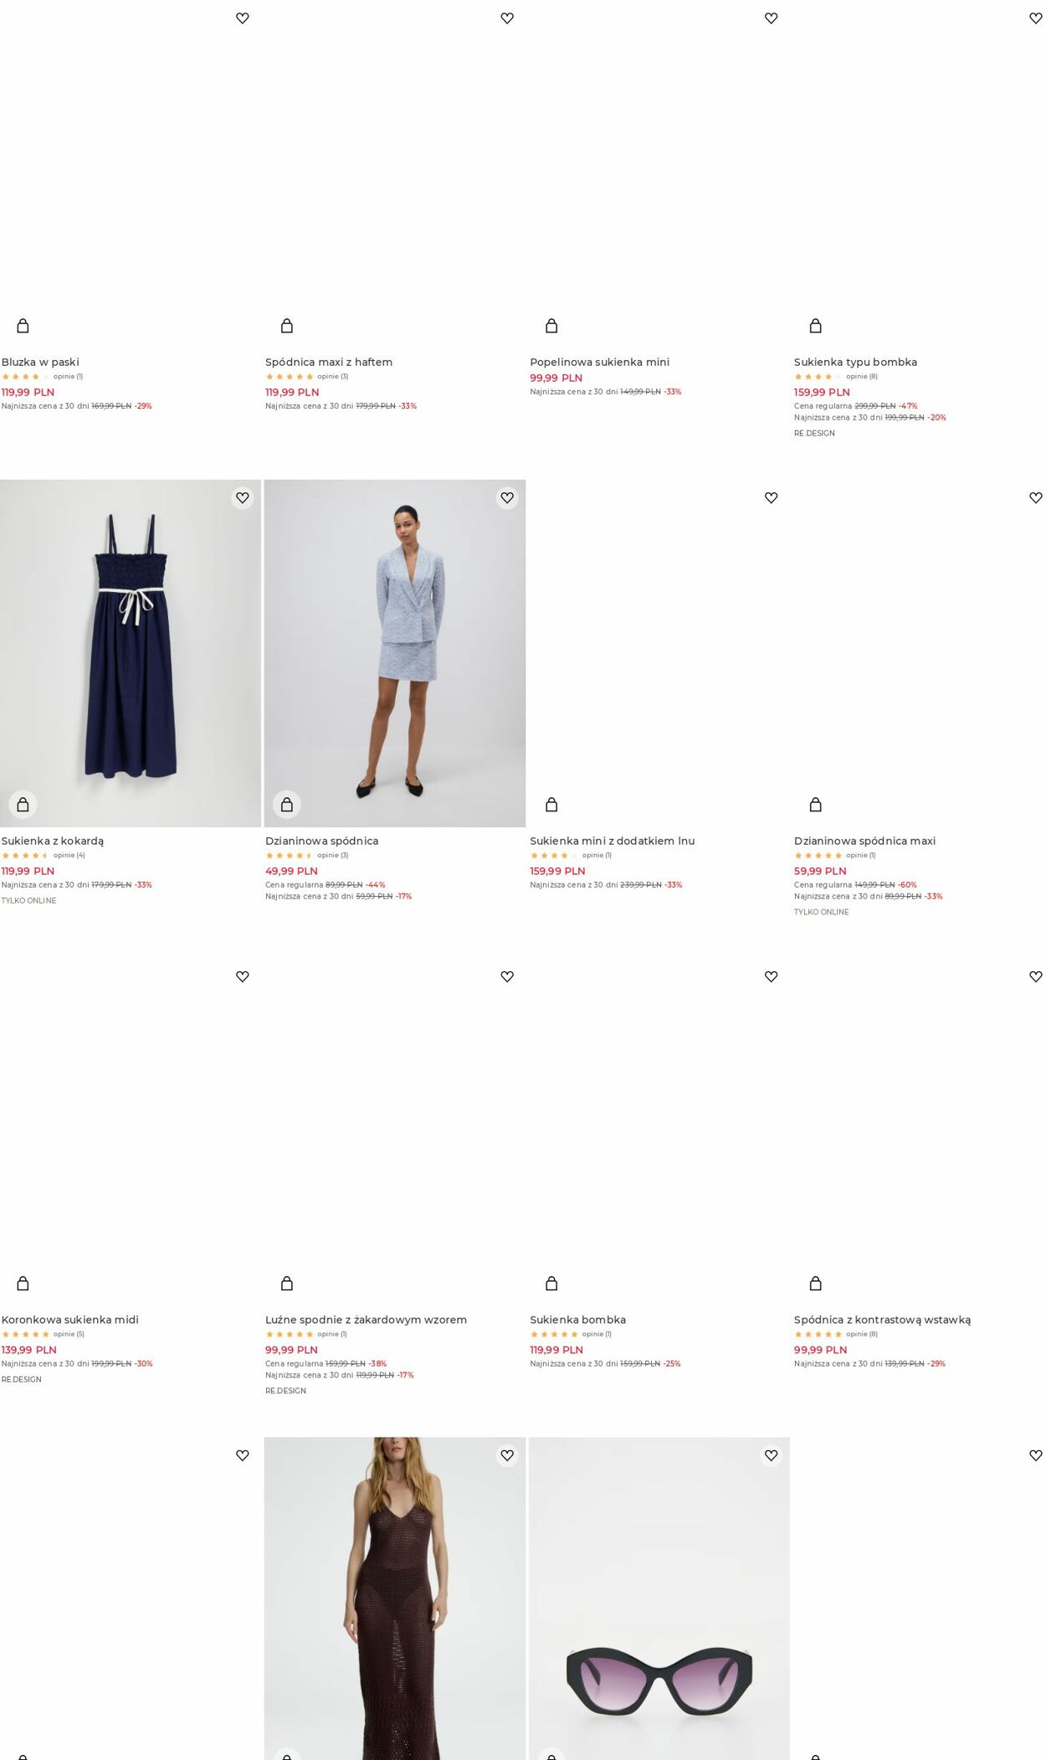Viewport: 1046px width, 1760px height.
Task: Open navy dress product image
Action: 131,653
